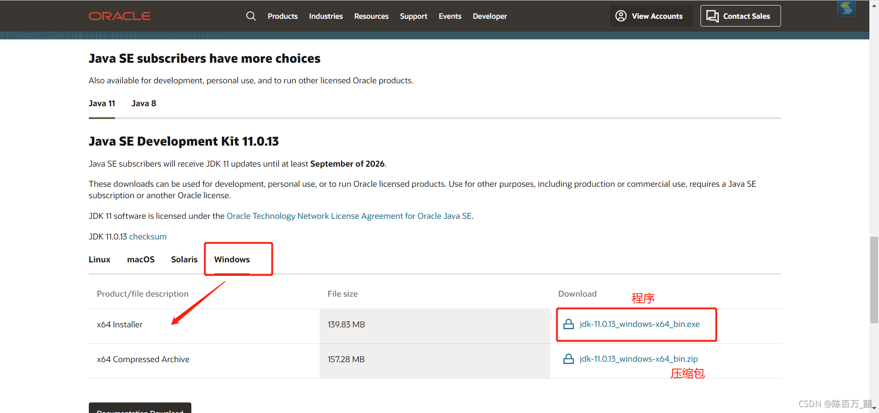Open the Developer menu
Image resolution: width=879 pixels, height=413 pixels.
point(490,16)
